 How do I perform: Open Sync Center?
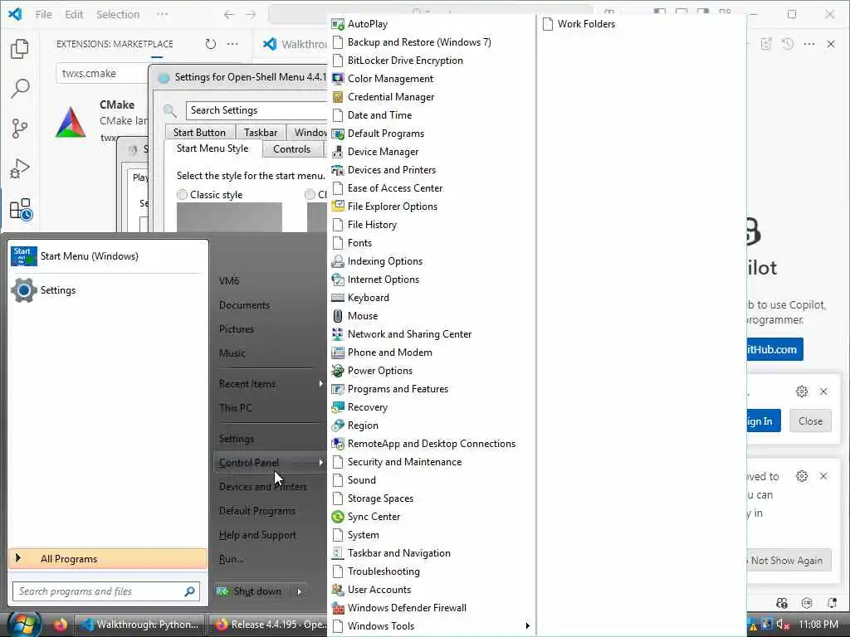coord(374,517)
